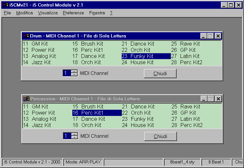244x168 pixels.
Task: Minimize the Percussion child window
Action: pyautogui.click(x=203, y=99)
